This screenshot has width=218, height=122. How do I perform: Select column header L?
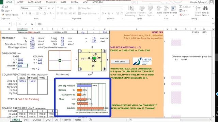click(137, 29)
